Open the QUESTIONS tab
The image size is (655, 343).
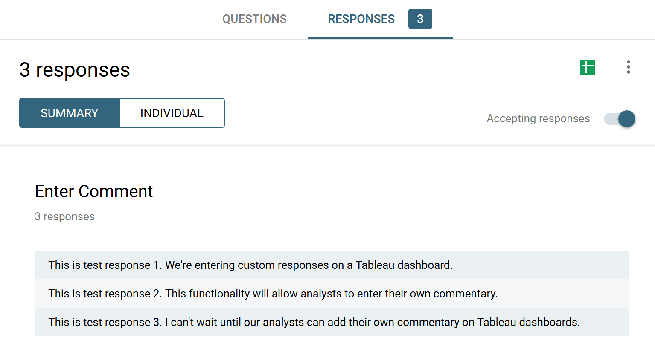(254, 19)
